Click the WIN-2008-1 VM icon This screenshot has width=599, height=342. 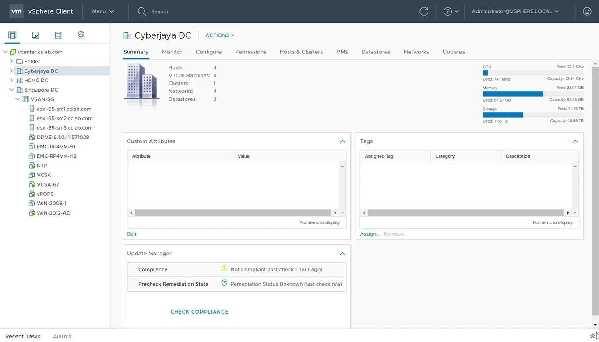[x=32, y=203]
